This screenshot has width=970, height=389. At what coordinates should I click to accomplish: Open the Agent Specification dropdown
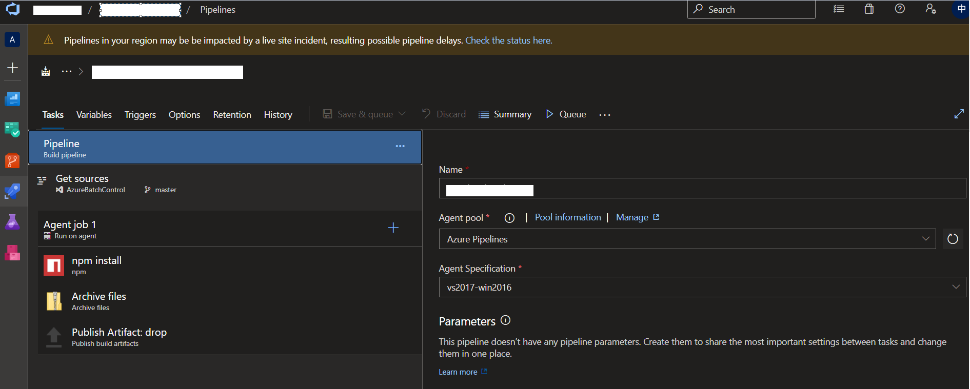702,287
